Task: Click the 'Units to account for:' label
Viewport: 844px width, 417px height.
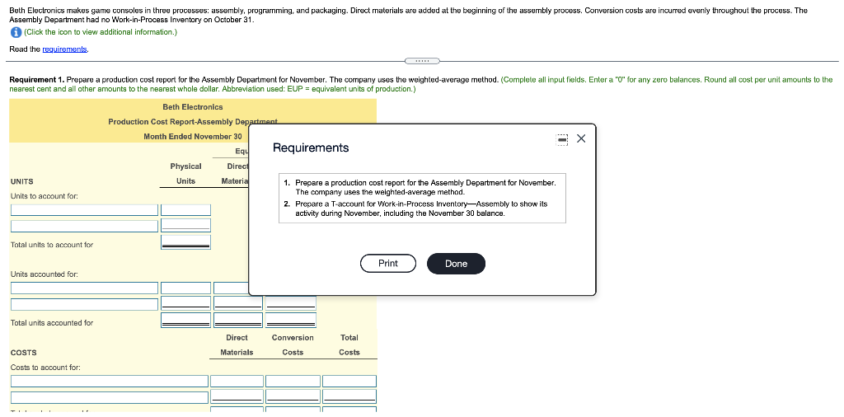Action: (45, 196)
